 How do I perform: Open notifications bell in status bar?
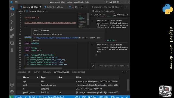(x=127, y=97)
